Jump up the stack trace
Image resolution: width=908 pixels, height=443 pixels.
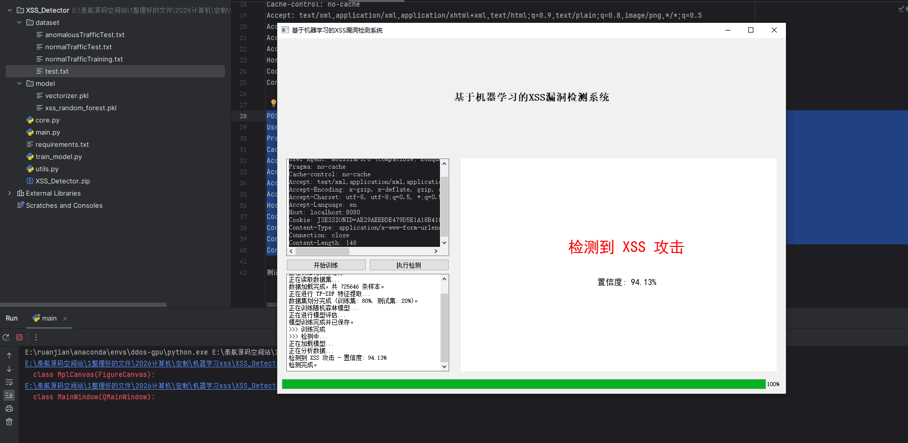9,356
